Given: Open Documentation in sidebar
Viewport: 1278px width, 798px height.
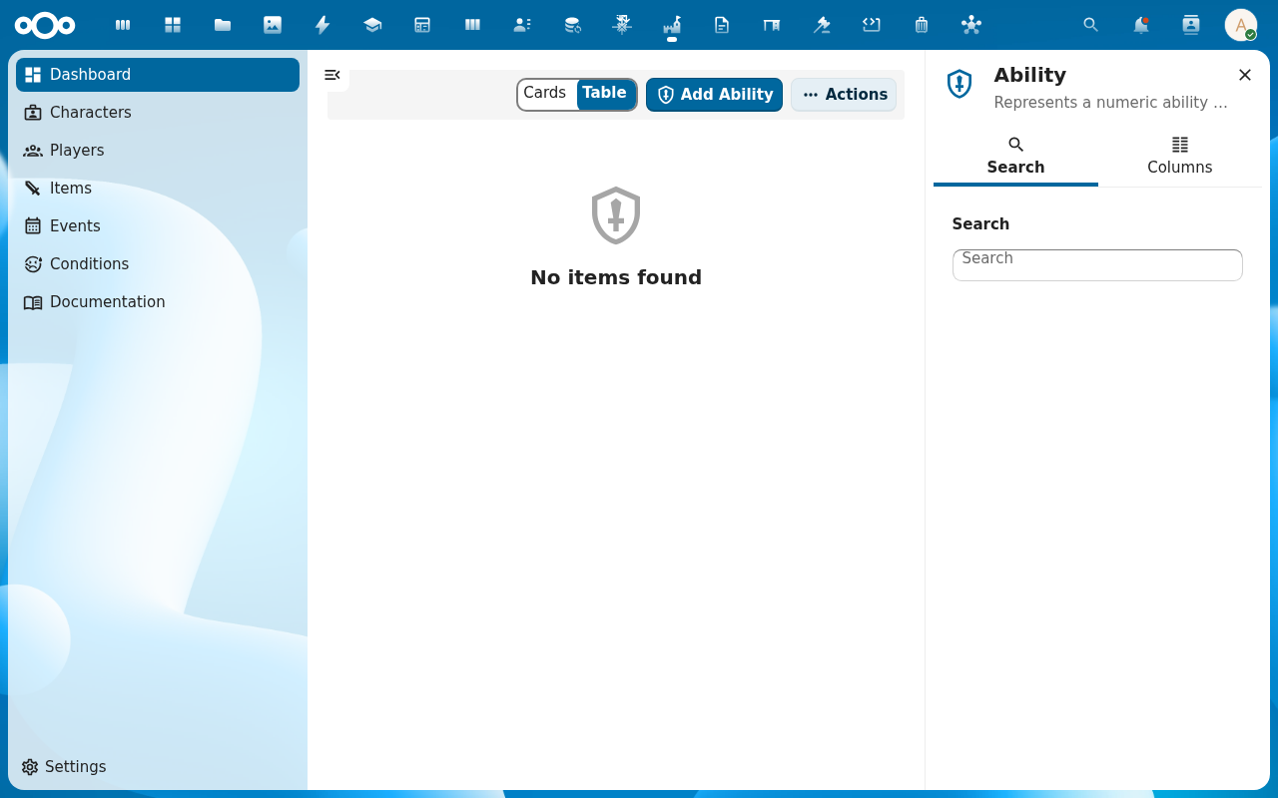Looking at the screenshot, I should pyautogui.click(x=158, y=302).
